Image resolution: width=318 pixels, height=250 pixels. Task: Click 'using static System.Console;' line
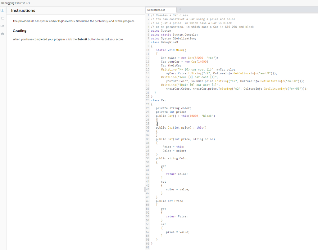click(174, 35)
